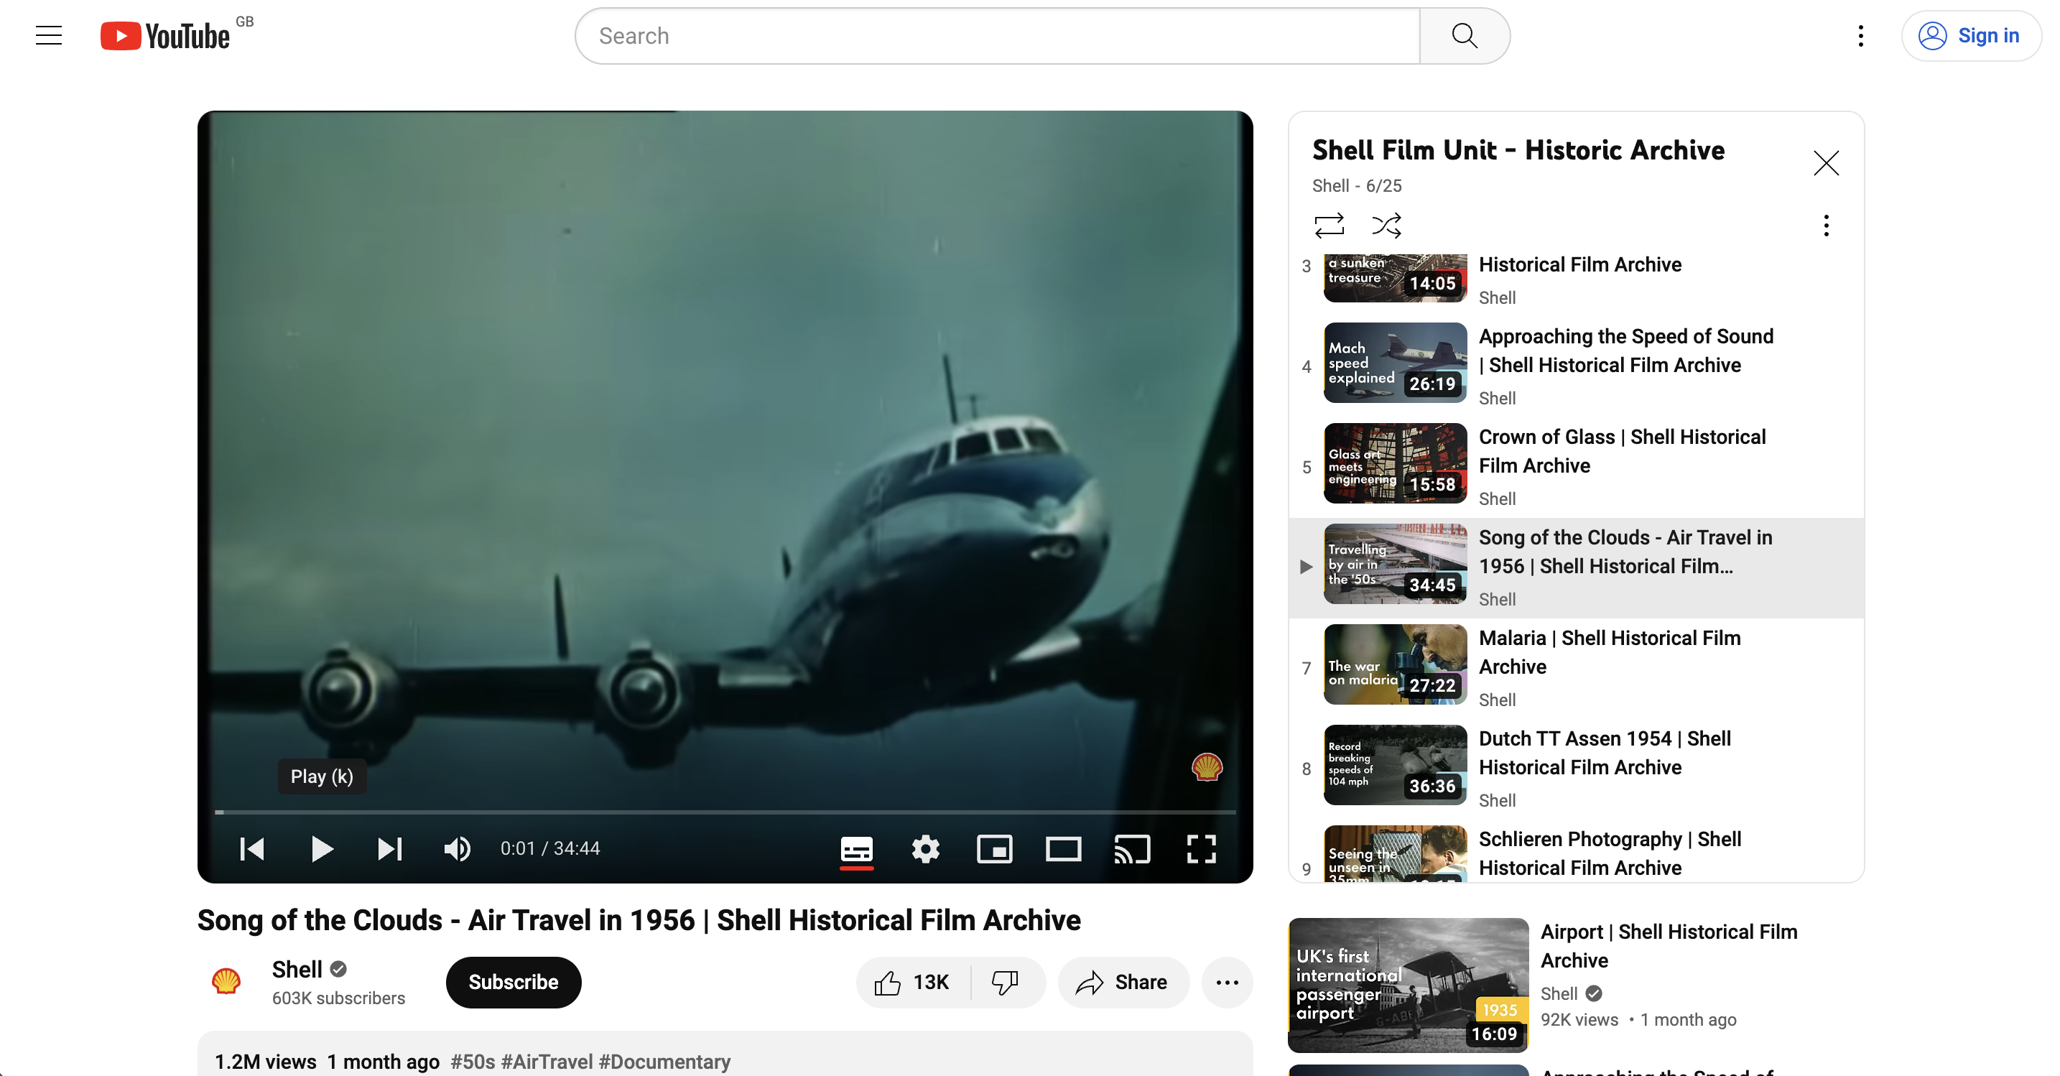Open the playlist options kebab menu
Image resolution: width=2060 pixels, height=1076 pixels.
[x=1826, y=226]
